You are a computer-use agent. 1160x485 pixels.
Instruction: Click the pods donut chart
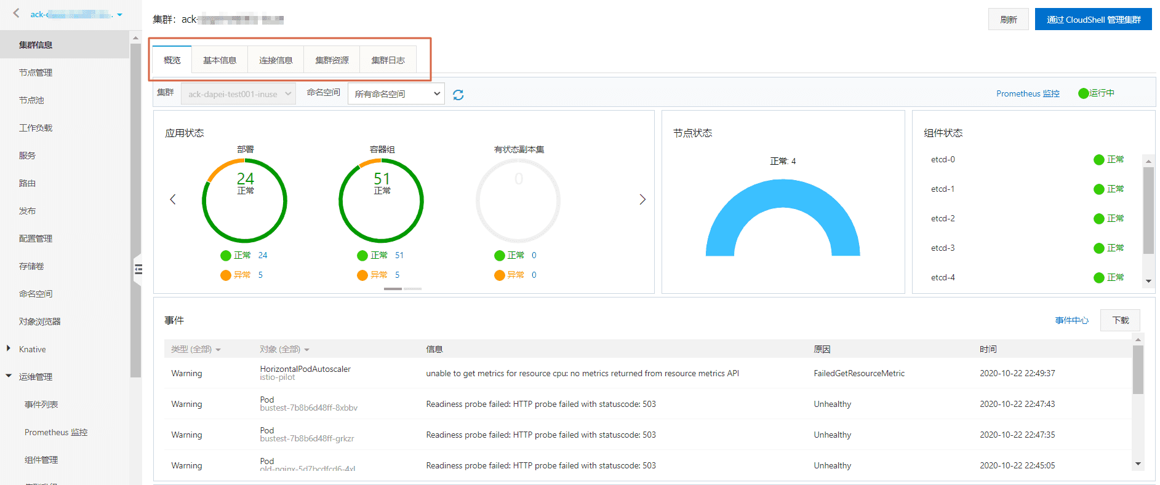382,200
